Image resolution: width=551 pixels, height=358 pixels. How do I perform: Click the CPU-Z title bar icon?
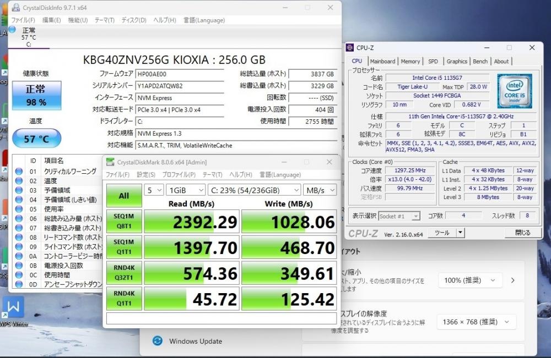coord(350,48)
